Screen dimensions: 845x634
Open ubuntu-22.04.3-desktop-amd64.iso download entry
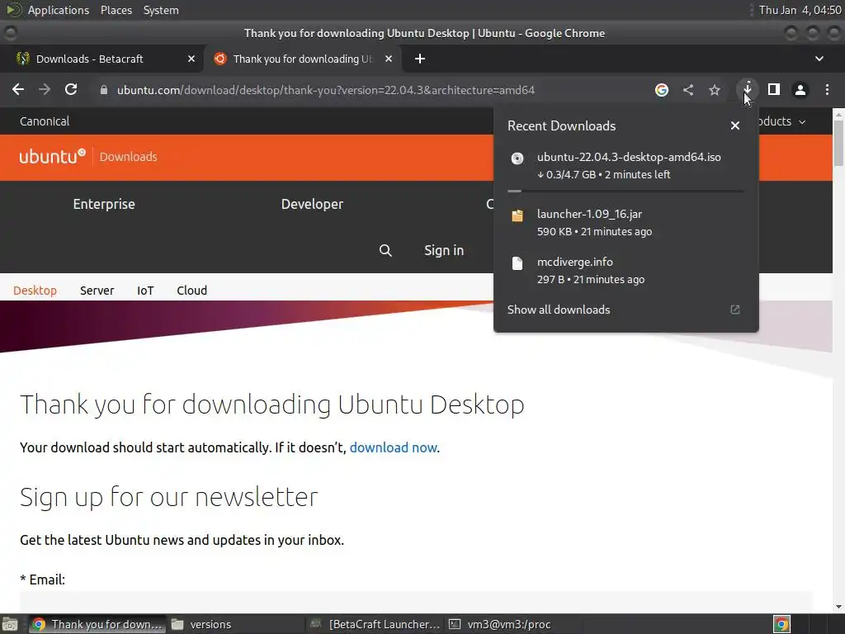tap(625, 165)
